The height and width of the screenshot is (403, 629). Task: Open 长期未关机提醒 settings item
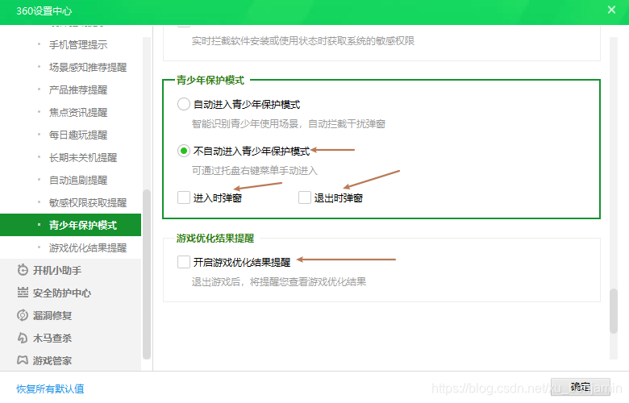tap(71, 157)
